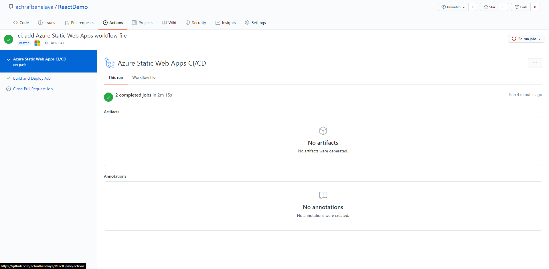
Task: Click the package icon above No artifacts
Action: 323,131
